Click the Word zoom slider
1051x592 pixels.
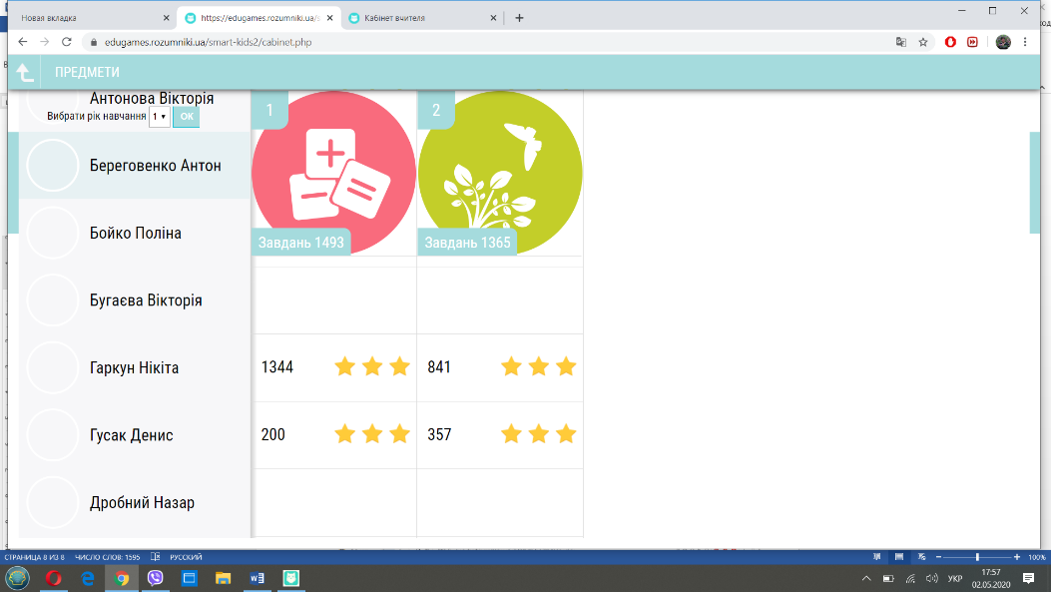pos(977,557)
